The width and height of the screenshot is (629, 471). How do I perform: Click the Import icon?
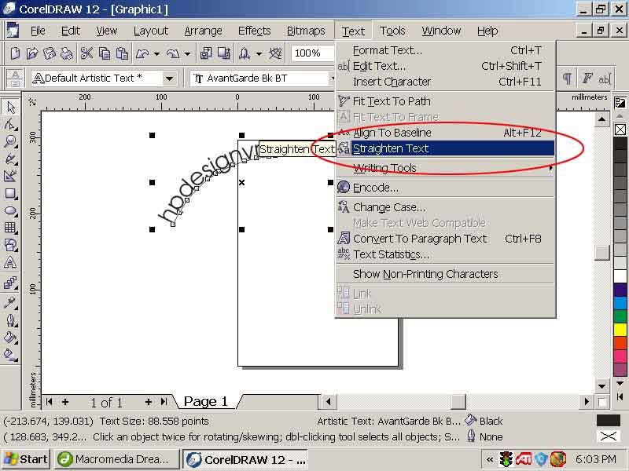(206, 53)
